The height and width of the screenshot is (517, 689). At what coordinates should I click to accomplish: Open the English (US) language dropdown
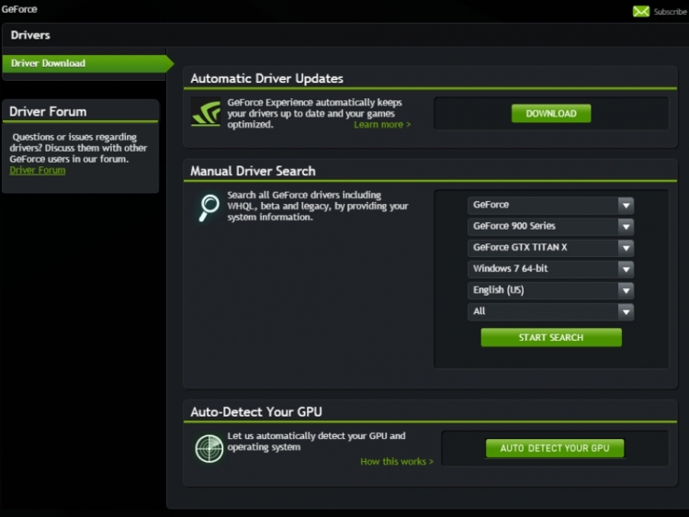pos(550,290)
